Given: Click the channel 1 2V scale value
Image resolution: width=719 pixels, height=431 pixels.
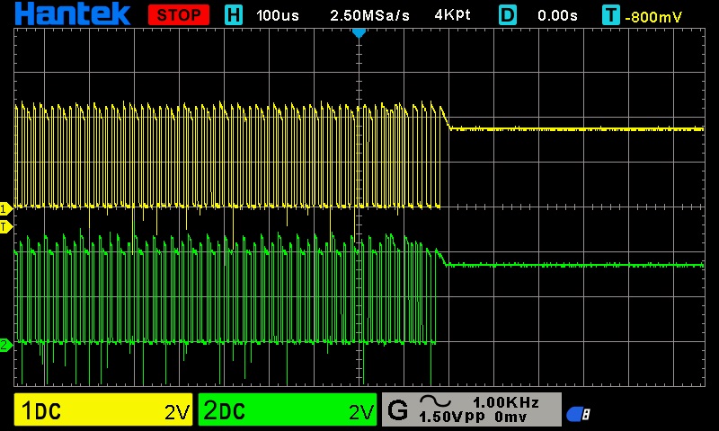Looking at the screenshot, I should point(177,413).
